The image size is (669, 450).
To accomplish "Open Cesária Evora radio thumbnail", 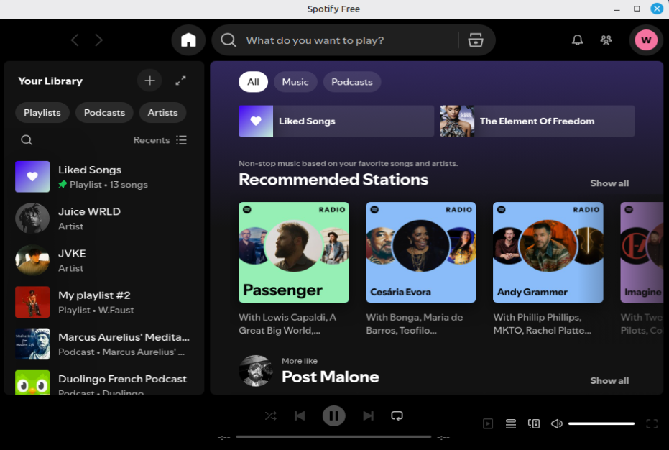I will point(420,252).
